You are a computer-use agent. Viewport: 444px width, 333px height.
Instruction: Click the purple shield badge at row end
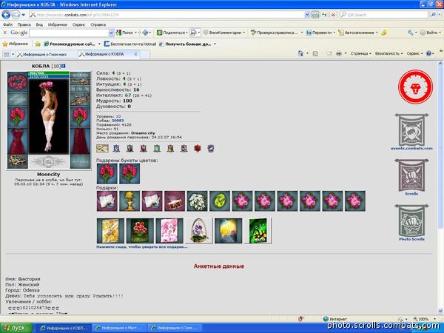coord(211,148)
